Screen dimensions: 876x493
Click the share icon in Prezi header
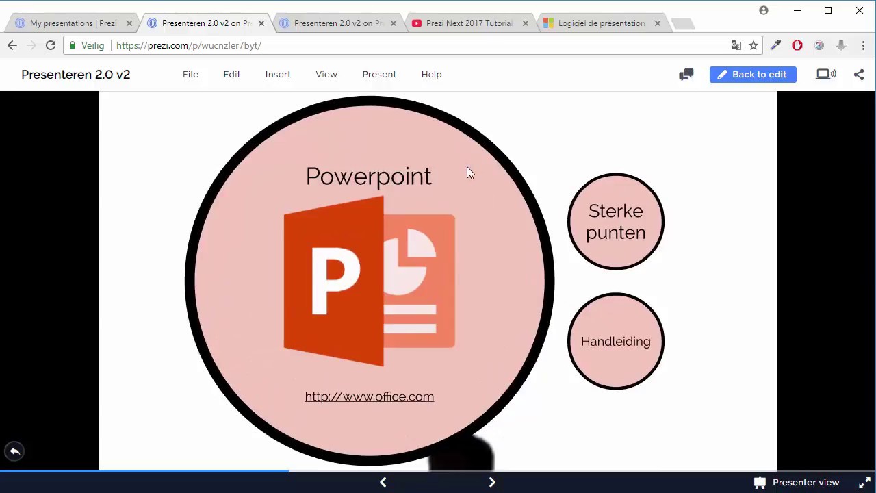tap(859, 75)
